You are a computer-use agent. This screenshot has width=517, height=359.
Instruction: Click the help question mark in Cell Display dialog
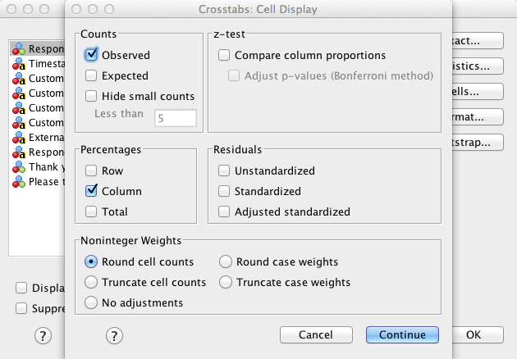(114, 335)
